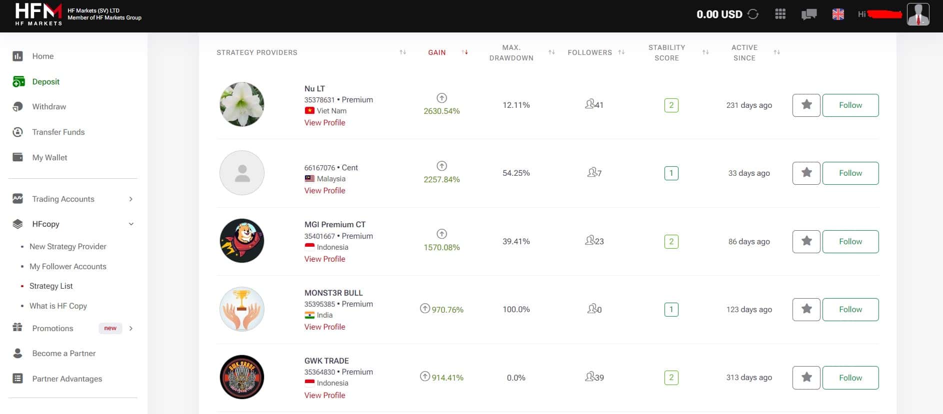943x414 pixels.
Task: Expand the Promotions submenu chevron
Action: point(131,328)
